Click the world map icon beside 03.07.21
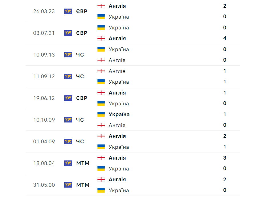The height and width of the screenshot is (197, 265). coord(68,33)
